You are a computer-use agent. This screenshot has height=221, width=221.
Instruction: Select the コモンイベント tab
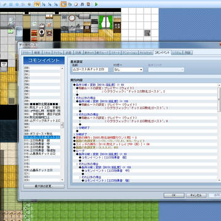(162, 52)
